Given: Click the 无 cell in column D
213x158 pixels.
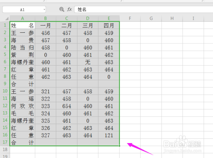Looking at the screenshot, I should (x=88, y=62).
